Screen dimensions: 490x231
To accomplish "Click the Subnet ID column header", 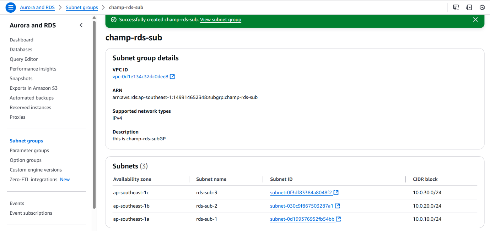I will point(281,179).
